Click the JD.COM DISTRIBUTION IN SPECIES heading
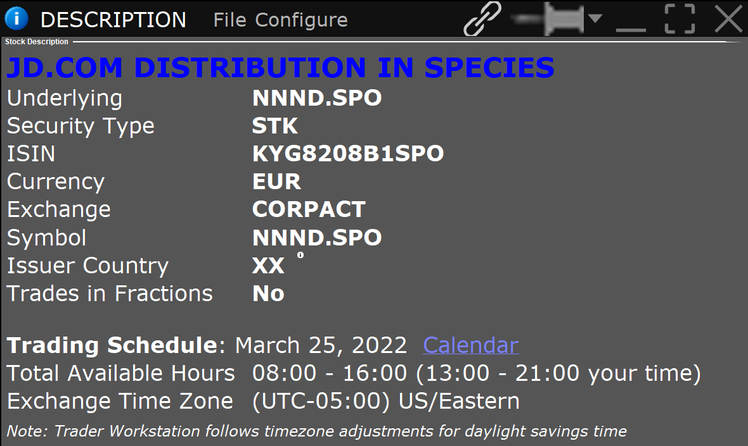This screenshot has width=748, height=446. point(280,68)
